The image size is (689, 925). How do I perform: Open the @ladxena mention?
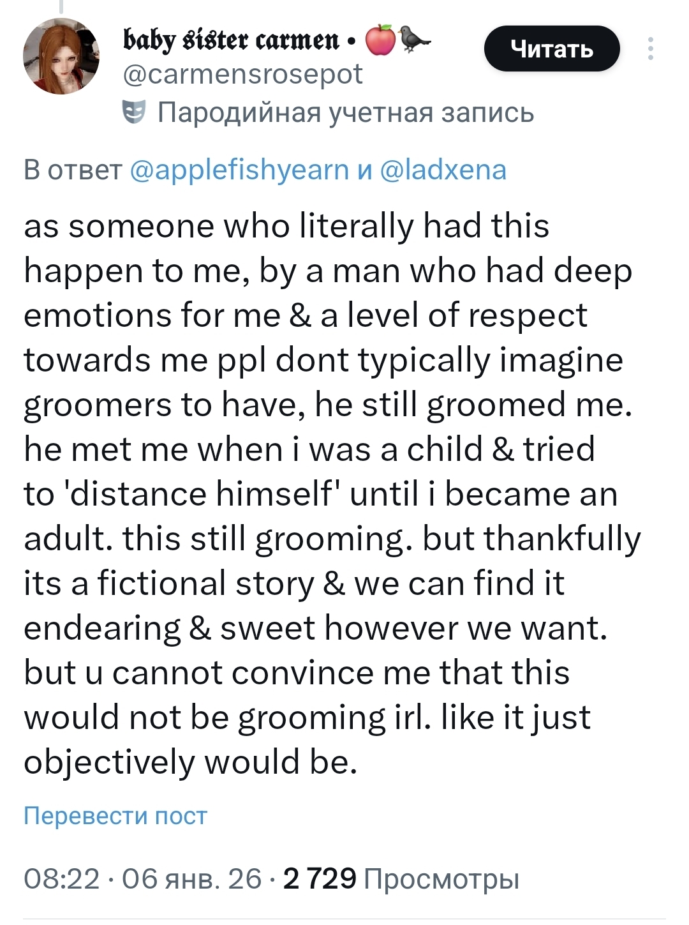tap(443, 170)
